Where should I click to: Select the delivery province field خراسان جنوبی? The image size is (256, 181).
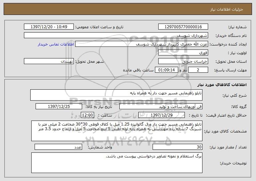click(183, 61)
